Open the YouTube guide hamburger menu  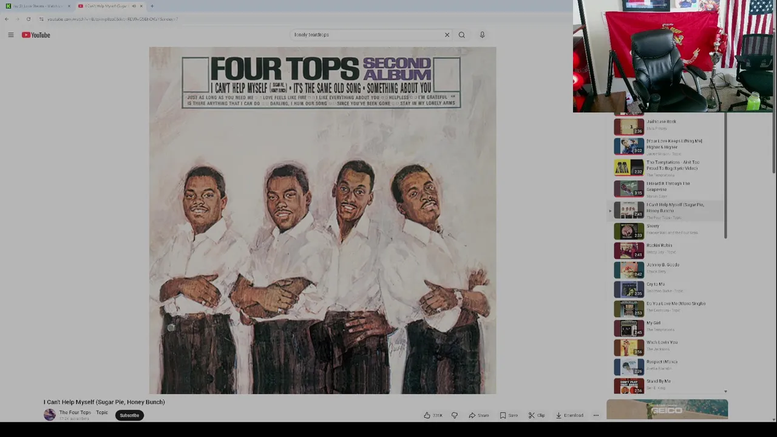point(10,35)
